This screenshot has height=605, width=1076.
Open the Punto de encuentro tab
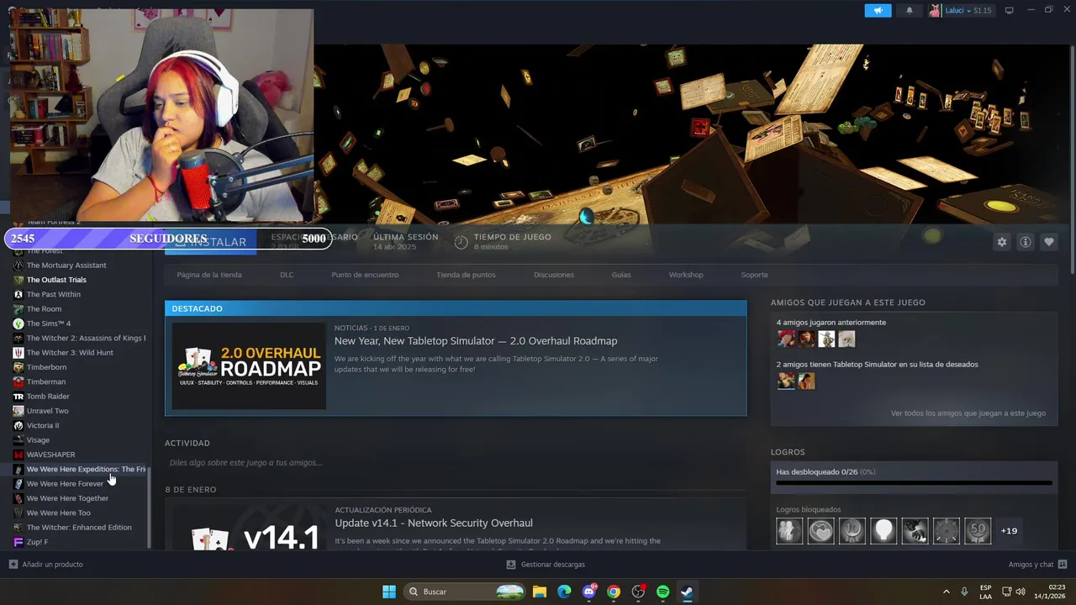(x=365, y=275)
